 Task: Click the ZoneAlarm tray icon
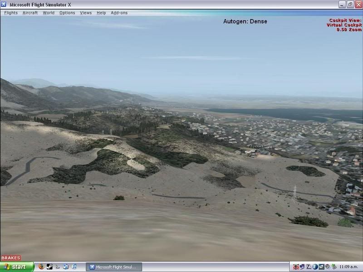pos(309,267)
